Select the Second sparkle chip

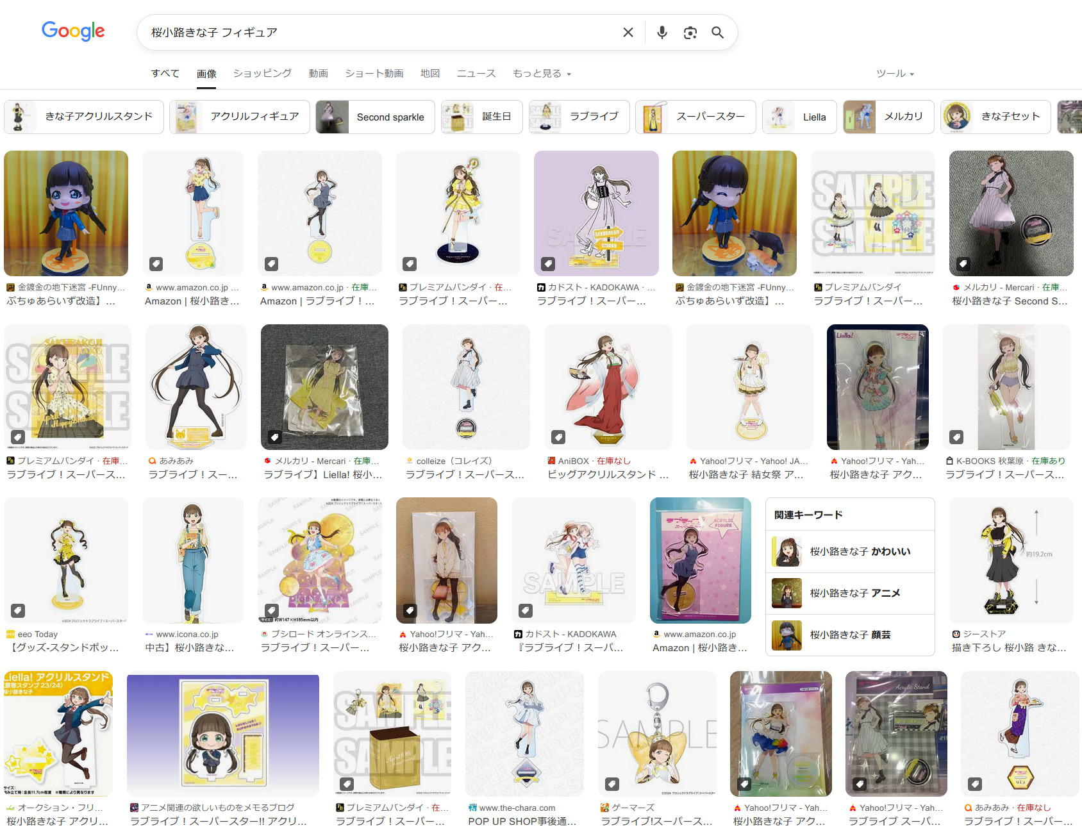coord(375,117)
